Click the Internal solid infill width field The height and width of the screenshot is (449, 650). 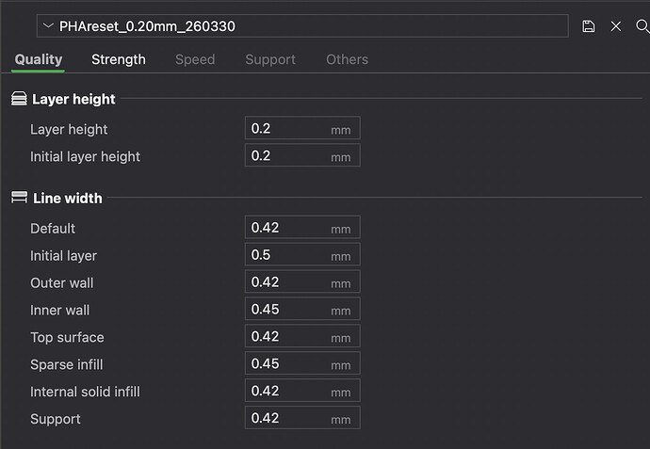pos(302,391)
